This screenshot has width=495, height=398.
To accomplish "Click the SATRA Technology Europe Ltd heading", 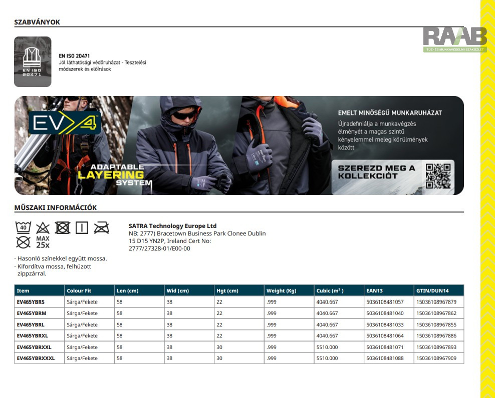I will tap(172, 226).
